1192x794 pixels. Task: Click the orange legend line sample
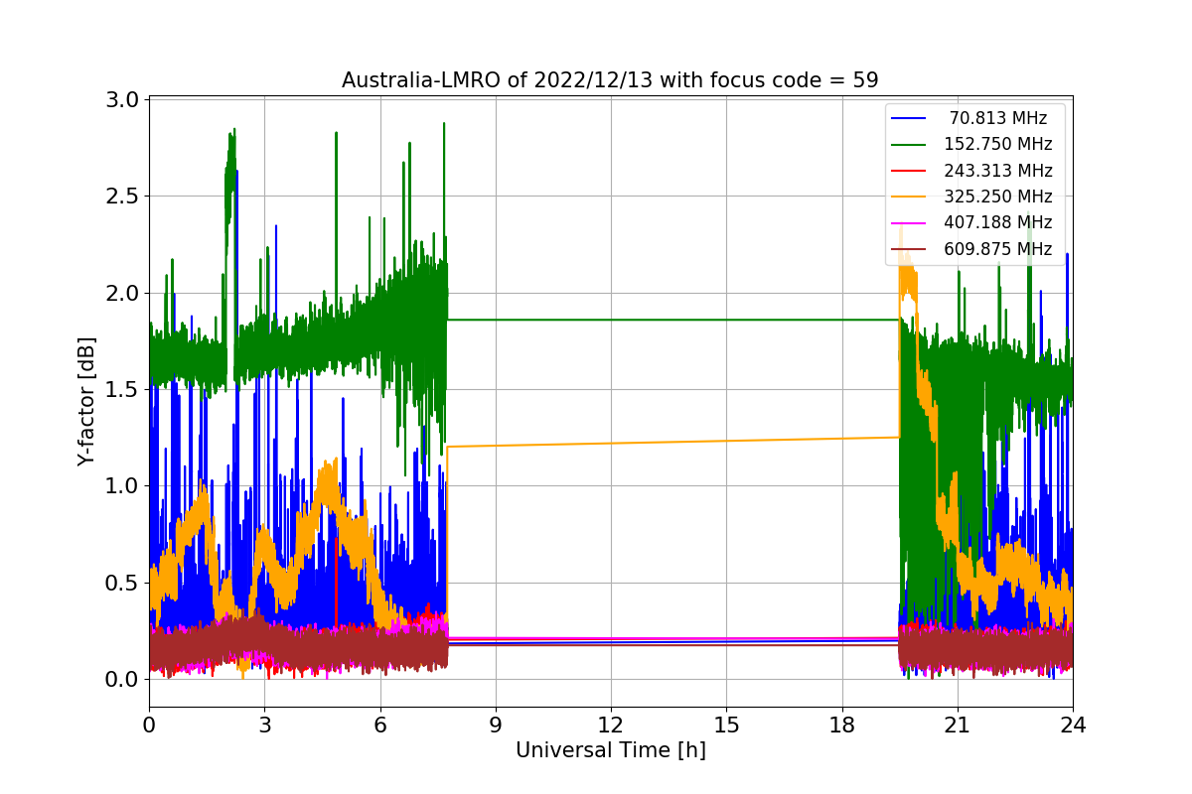click(x=909, y=197)
